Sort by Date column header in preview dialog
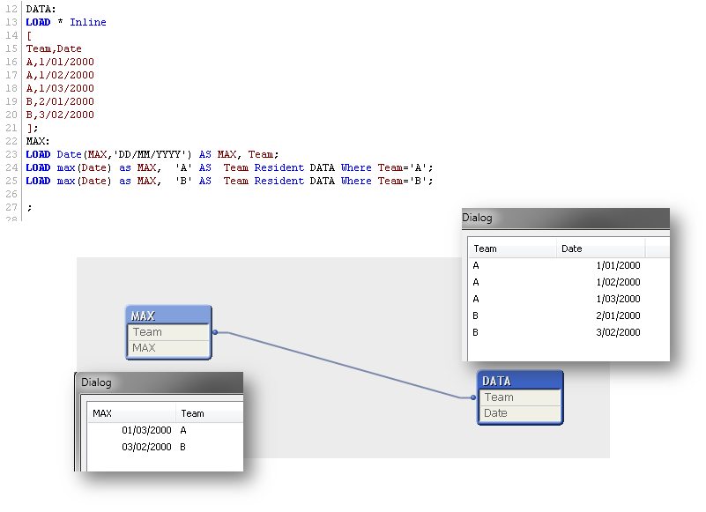 (x=599, y=249)
